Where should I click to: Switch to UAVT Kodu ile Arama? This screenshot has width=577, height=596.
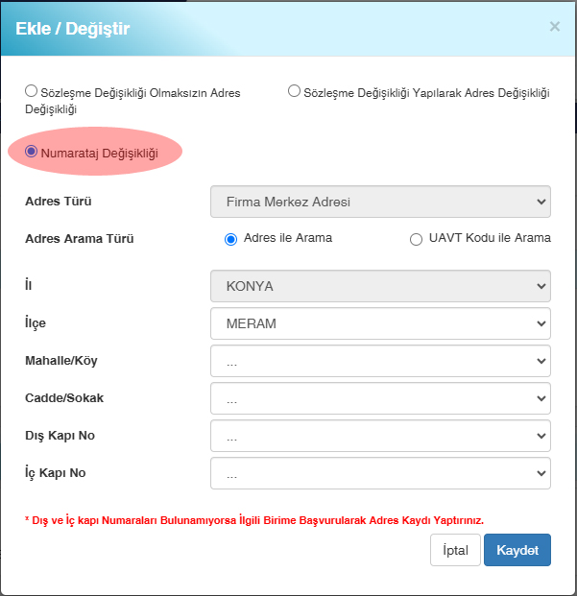[416, 239]
